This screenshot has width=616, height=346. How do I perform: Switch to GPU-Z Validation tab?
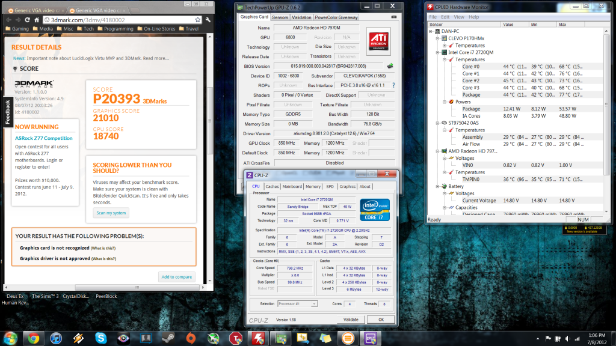coord(301,17)
